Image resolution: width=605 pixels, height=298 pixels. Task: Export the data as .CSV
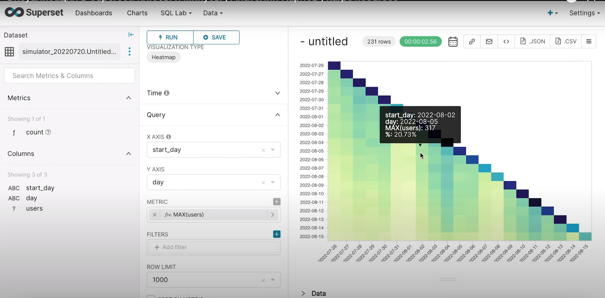tap(566, 42)
